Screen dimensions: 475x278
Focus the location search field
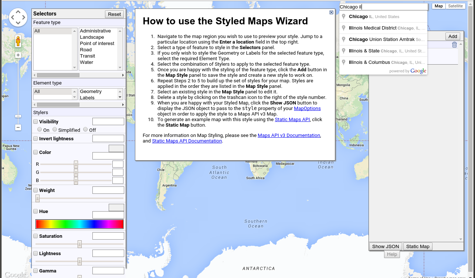pos(383,7)
